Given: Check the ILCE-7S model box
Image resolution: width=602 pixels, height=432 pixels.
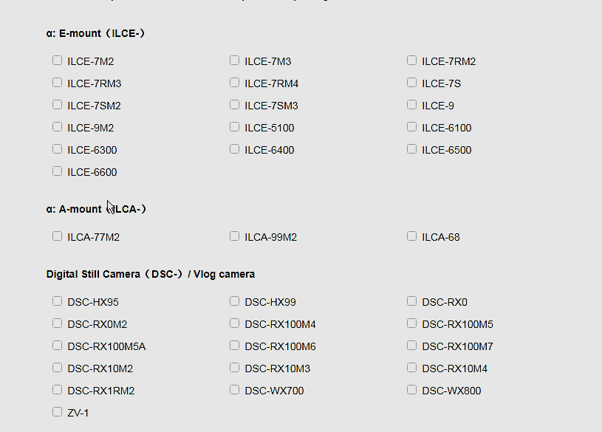Looking at the screenshot, I should point(412,83).
